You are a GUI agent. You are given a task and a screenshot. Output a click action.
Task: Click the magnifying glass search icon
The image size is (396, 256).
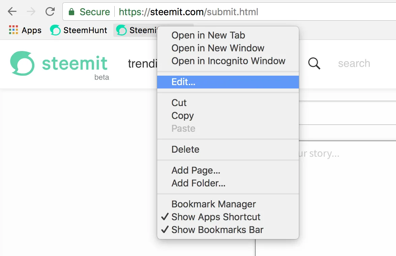[314, 63]
